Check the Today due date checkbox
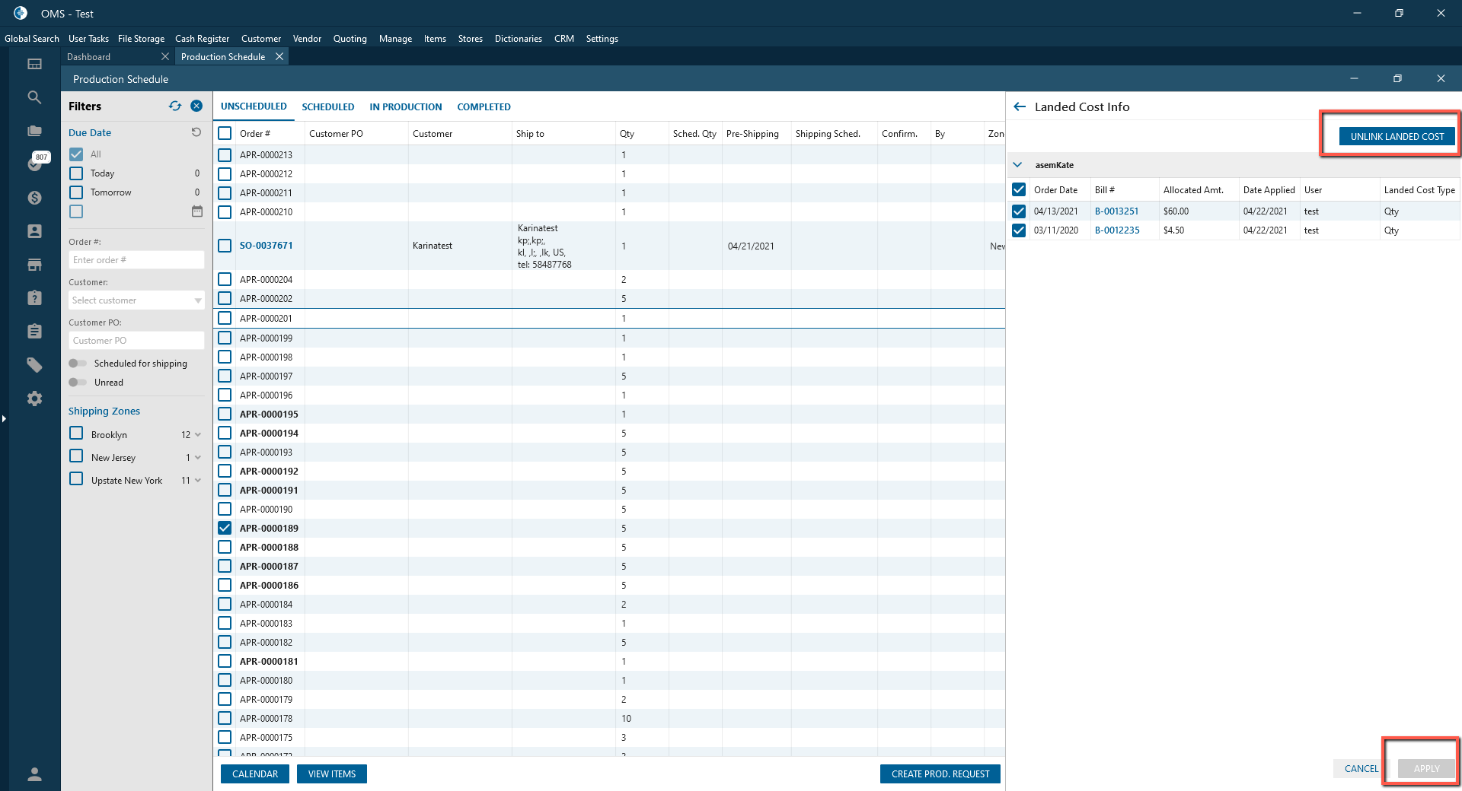The height and width of the screenshot is (791, 1462). (76, 173)
